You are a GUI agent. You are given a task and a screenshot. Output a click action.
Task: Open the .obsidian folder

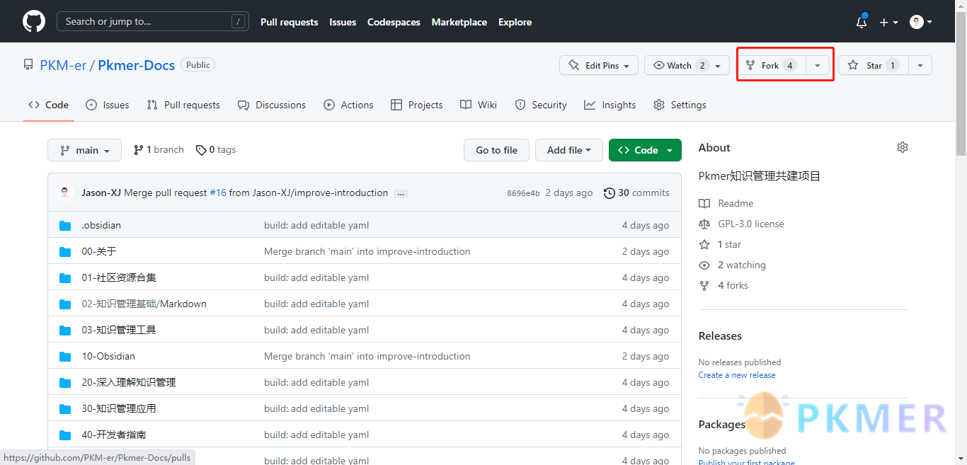(x=101, y=225)
